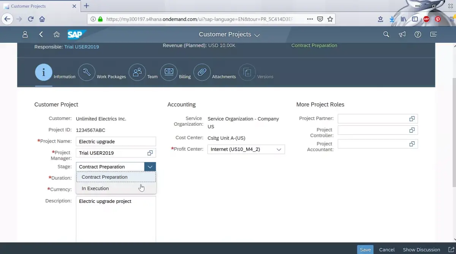Choose Contract Preparation stage option
Viewport: 456px width, 254px height.
116,177
